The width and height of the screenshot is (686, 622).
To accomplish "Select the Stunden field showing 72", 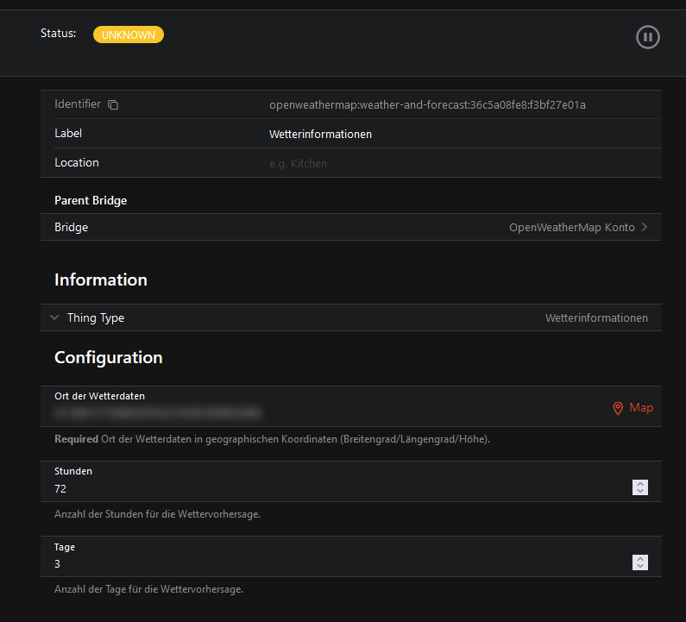I will pyautogui.click(x=337, y=488).
